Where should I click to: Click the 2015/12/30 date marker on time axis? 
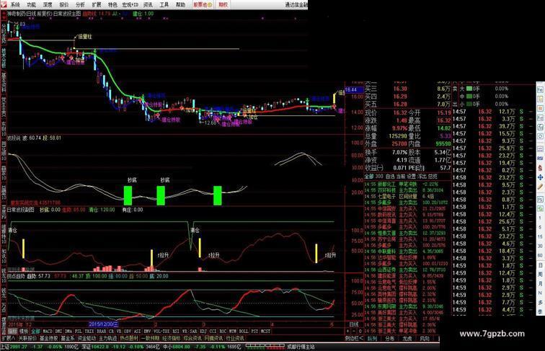[x=103, y=324]
